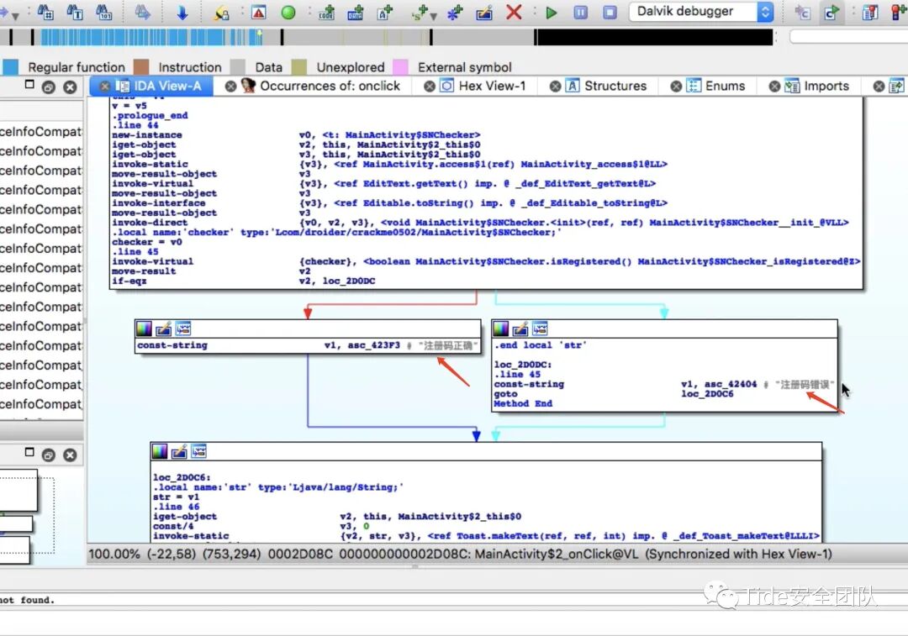The height and width of the screenshot is (636, 908).
Task: Pause the process with the pause button
Action: pos(580,12)
